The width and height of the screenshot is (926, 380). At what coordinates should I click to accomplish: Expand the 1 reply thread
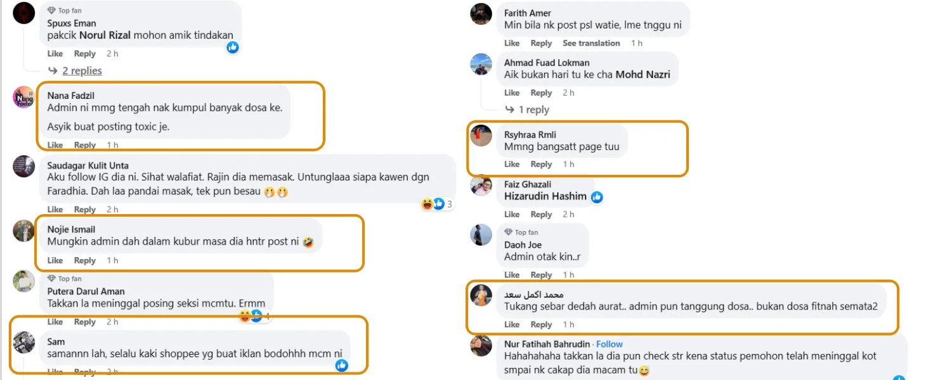tap(533, 110)
